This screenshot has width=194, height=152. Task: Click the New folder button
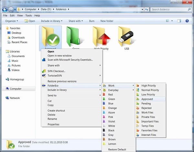click(107, 21)
